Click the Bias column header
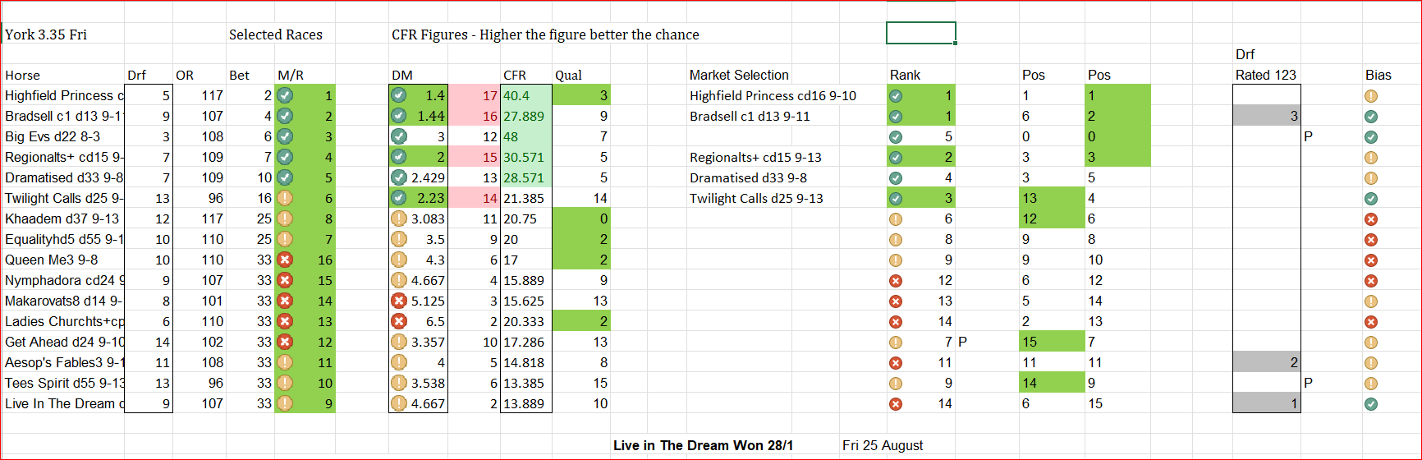The height and width of the screenshot is (460, 1422). pos(1378,75)
